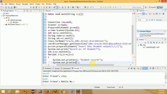The image size is (167, 94).
Task: Collapse the src folder node
Action: [x=4, y=18]
